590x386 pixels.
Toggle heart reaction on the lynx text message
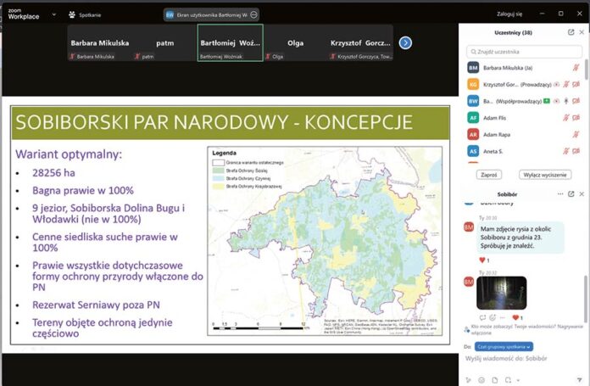tap(483, 260)
